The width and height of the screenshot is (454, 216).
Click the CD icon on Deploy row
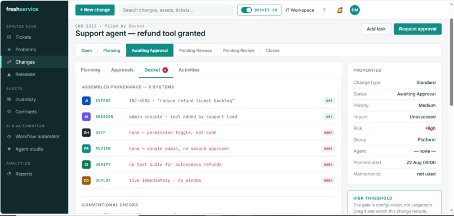point(86,180)
